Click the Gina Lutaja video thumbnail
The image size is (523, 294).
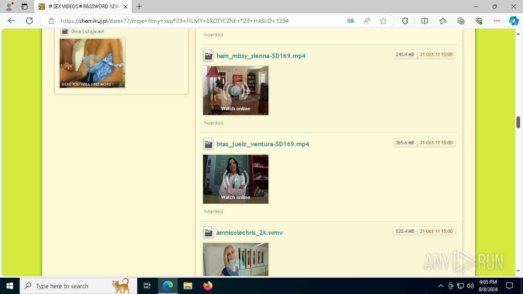click(92, 63)
